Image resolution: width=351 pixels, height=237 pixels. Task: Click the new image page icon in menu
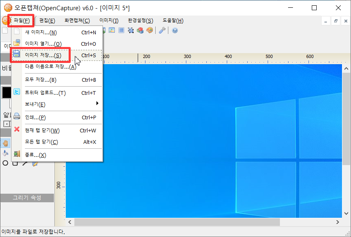pyautogui.click(x=17, y=31)
